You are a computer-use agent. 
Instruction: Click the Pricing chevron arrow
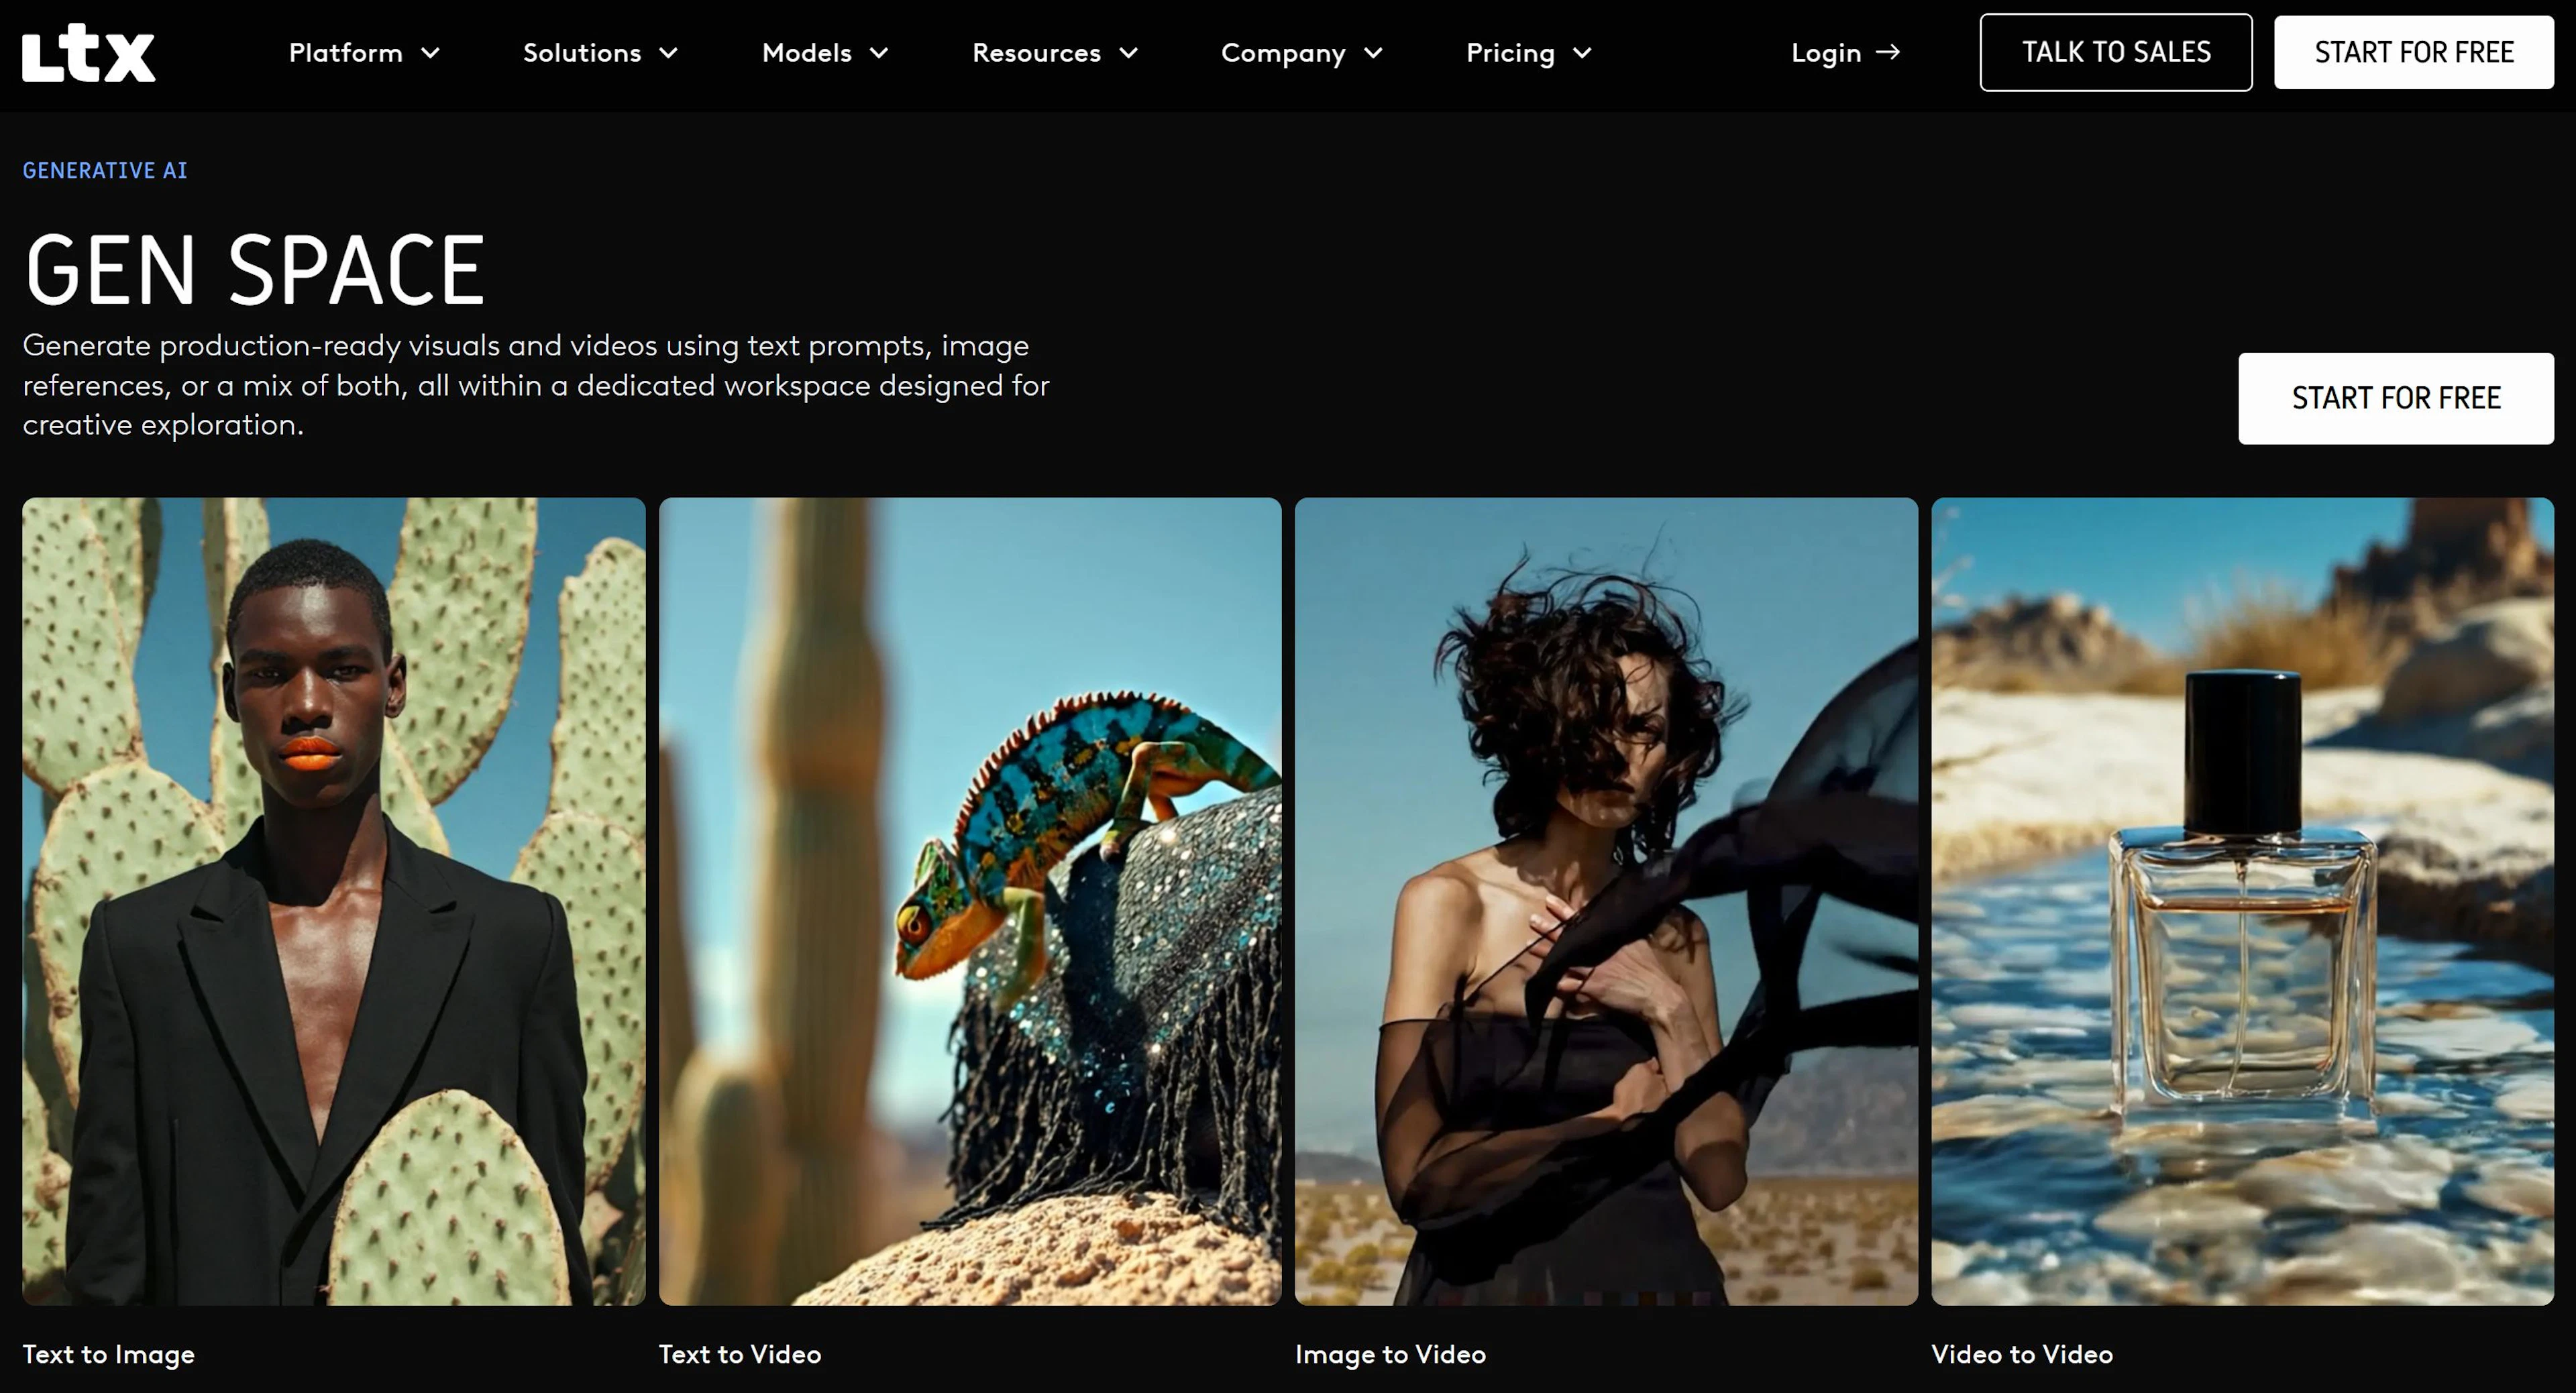pyautogui.click(x=1582, y=53)
